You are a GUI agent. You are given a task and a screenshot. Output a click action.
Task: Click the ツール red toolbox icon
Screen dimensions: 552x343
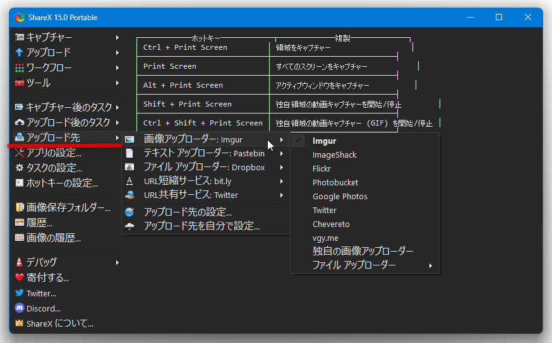20,83
